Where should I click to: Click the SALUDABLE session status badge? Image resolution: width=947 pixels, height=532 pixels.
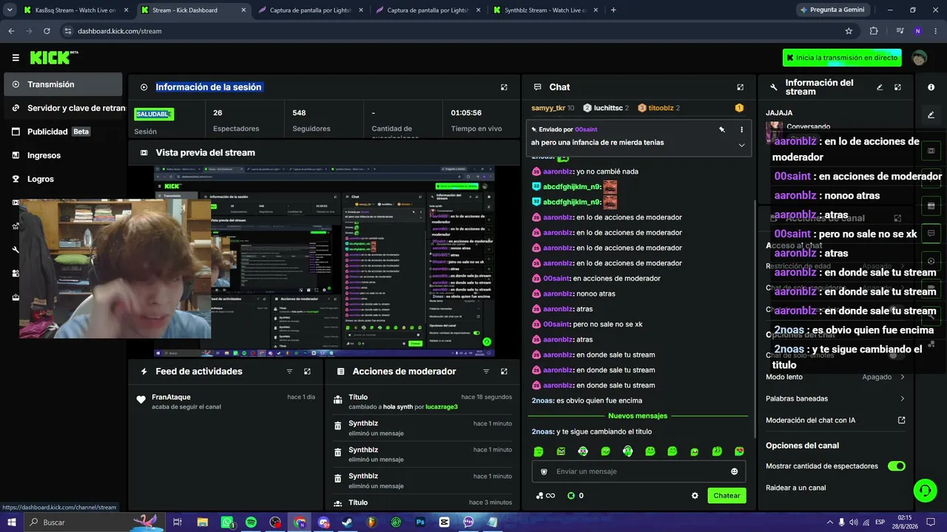pos(154,114)
